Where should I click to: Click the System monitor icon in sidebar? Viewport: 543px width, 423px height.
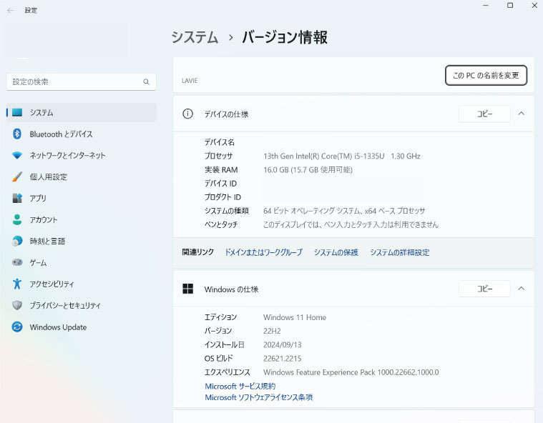[x=17, y=113]
